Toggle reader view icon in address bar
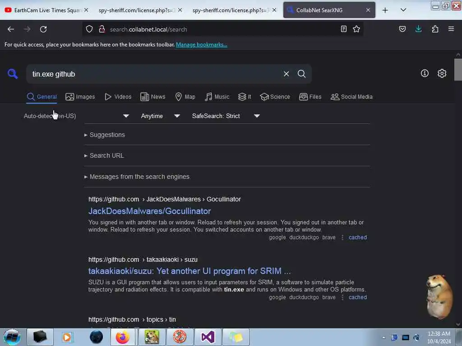Screen dimensions: 462x346 pyautogui.click(x=343, y=29)
